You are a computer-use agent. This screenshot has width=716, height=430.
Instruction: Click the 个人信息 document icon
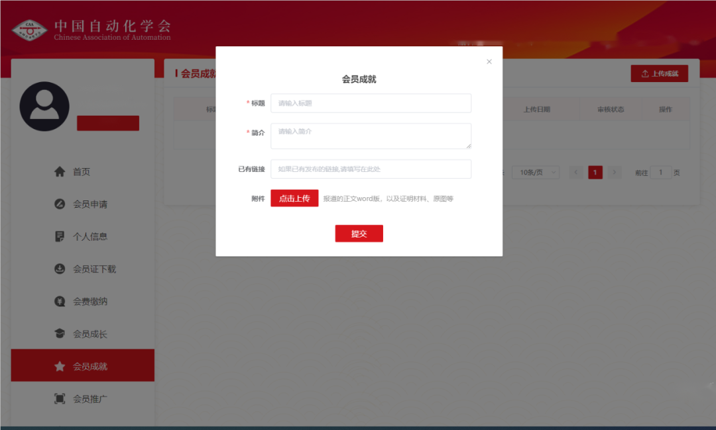(x=60, y=236)
